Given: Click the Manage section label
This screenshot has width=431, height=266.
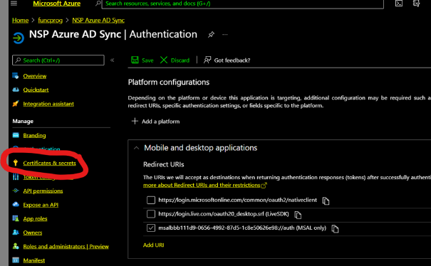Looking at the screenshot, I should (23, 121).
